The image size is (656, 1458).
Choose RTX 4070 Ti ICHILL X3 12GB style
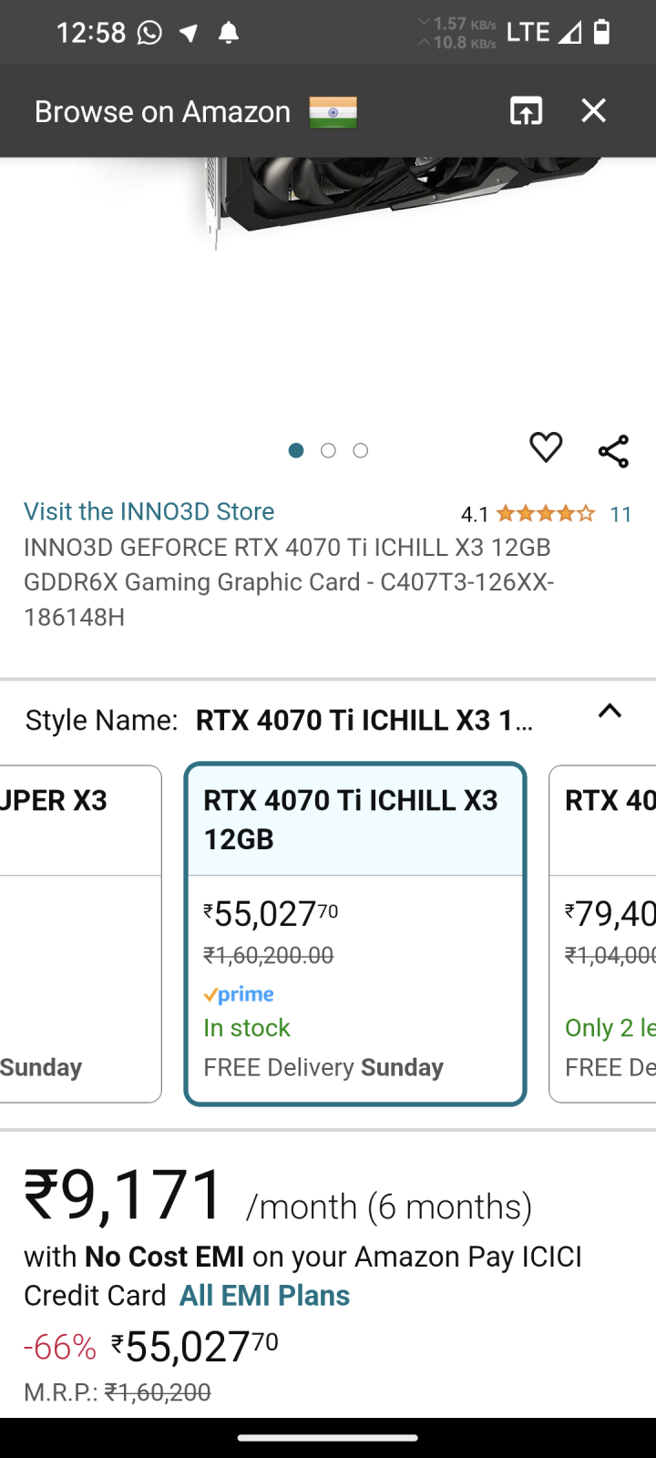click(x=355, y=934)
